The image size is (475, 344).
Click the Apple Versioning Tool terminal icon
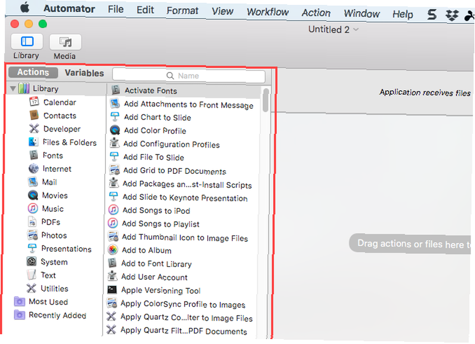pos(112,289)
